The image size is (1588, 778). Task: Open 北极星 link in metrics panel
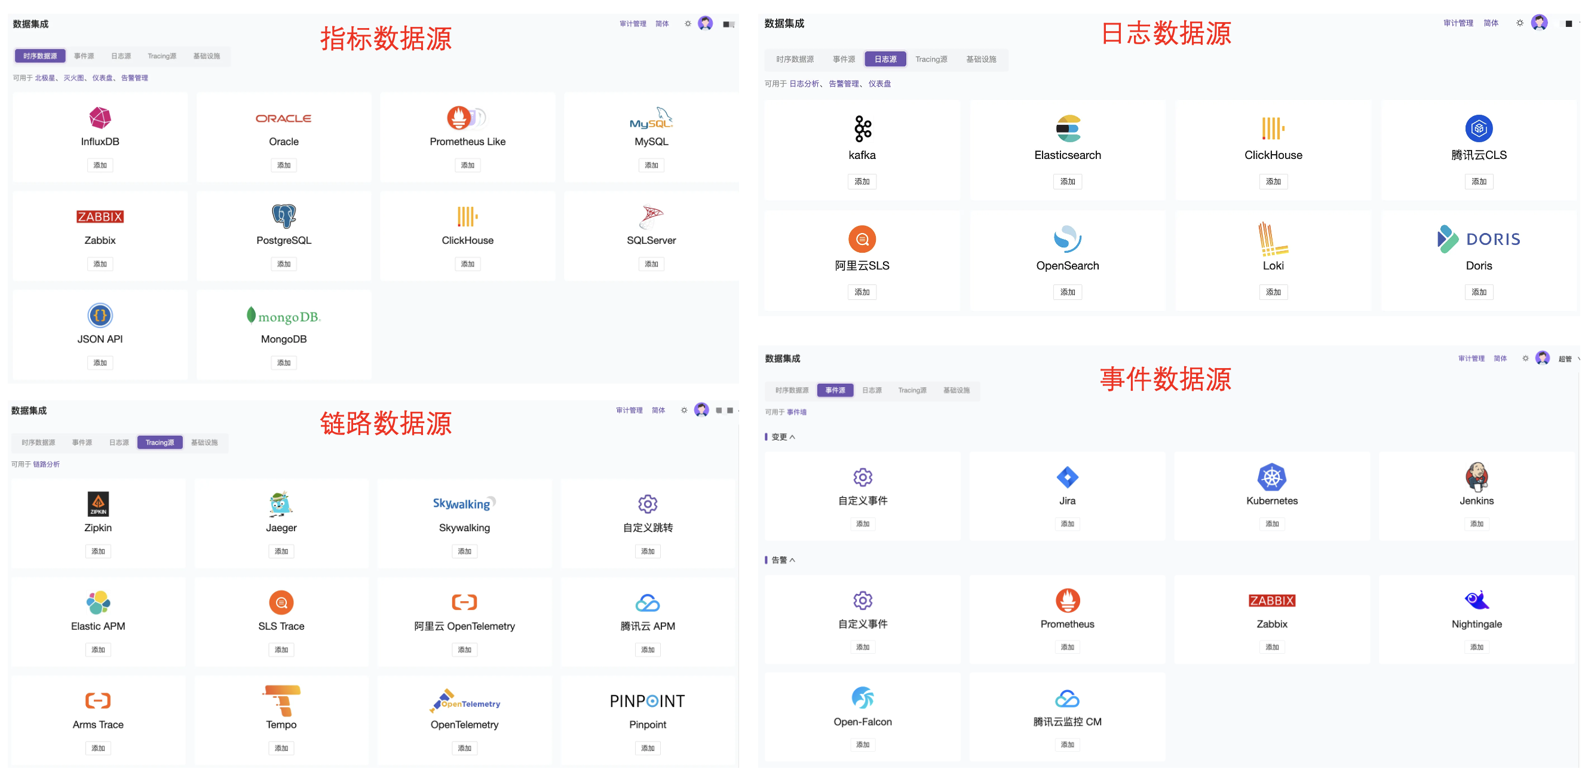tap(45, 78)
